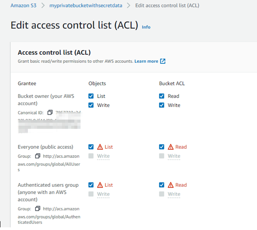This screenshot has width=257, height=230.
Task: Copy the bucket owner canonical ID
Action: [x=50, y=112]
